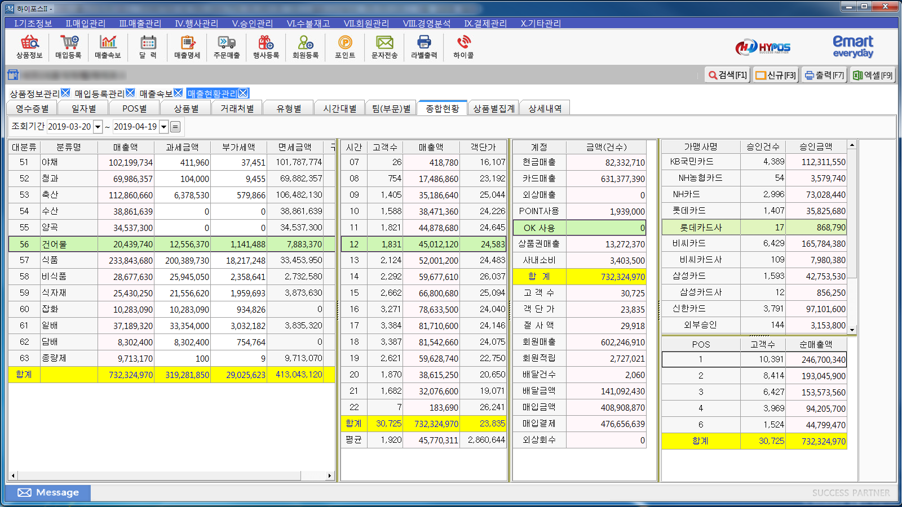Switch to the 영수증별 tab
The height and width of the screenshot is (507, 902).
32,108
